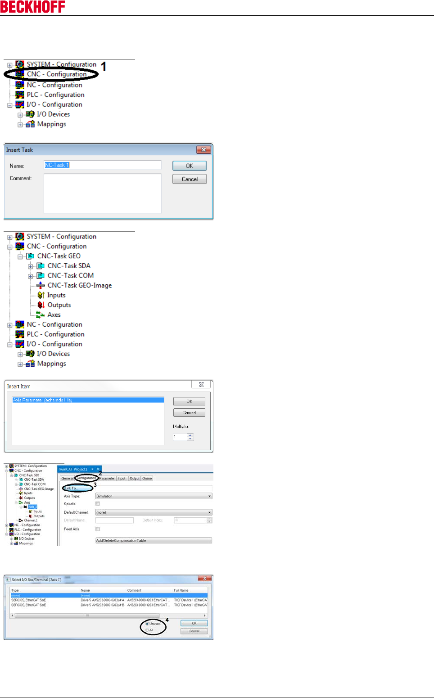Click the Outputs icon under CNC-Task GEO-Image, large tree
434x698 pixels.
click(41, 305)
